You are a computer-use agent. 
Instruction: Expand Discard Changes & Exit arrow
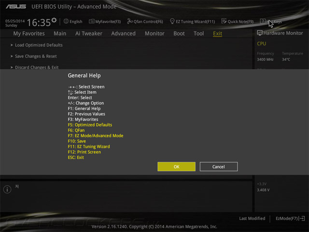coord(12,67)
